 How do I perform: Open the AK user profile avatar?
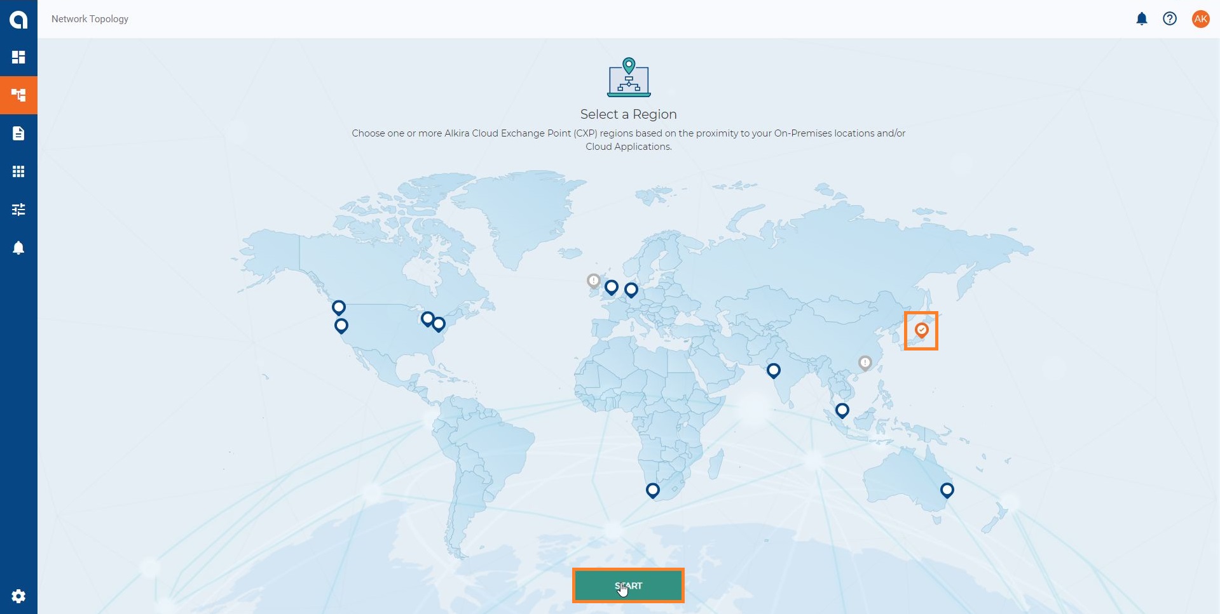point(1200,19)
